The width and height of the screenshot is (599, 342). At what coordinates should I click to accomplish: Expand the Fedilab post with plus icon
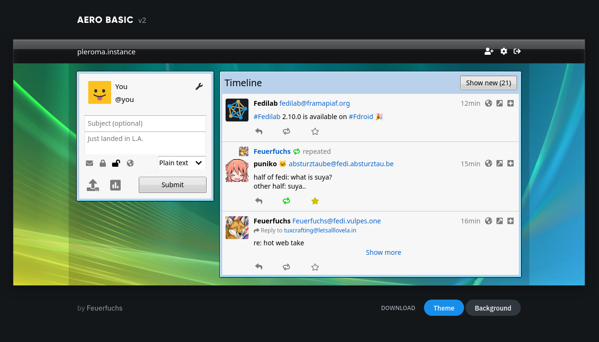pos(510,103)
